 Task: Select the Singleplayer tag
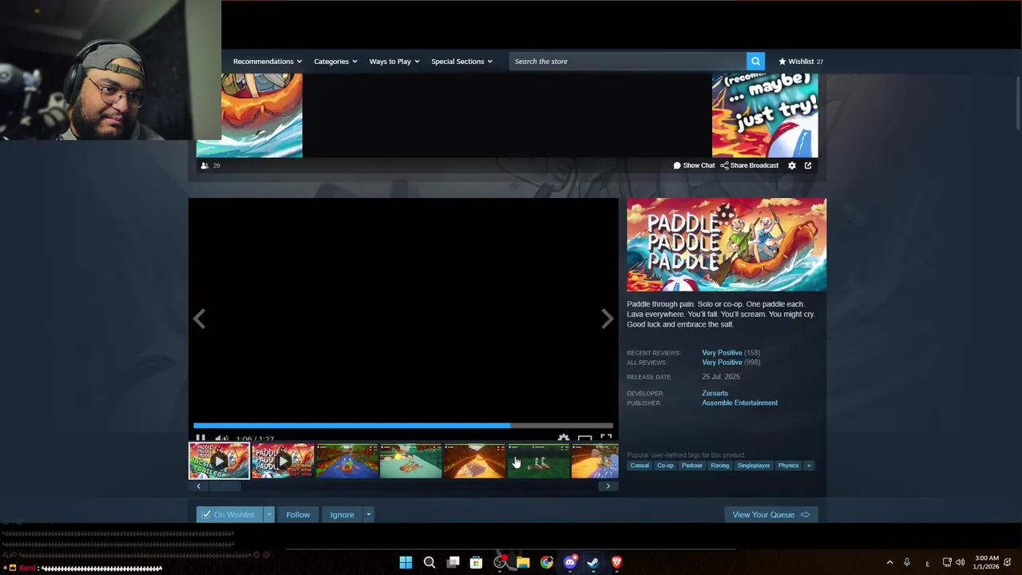(x=754, y=466)
